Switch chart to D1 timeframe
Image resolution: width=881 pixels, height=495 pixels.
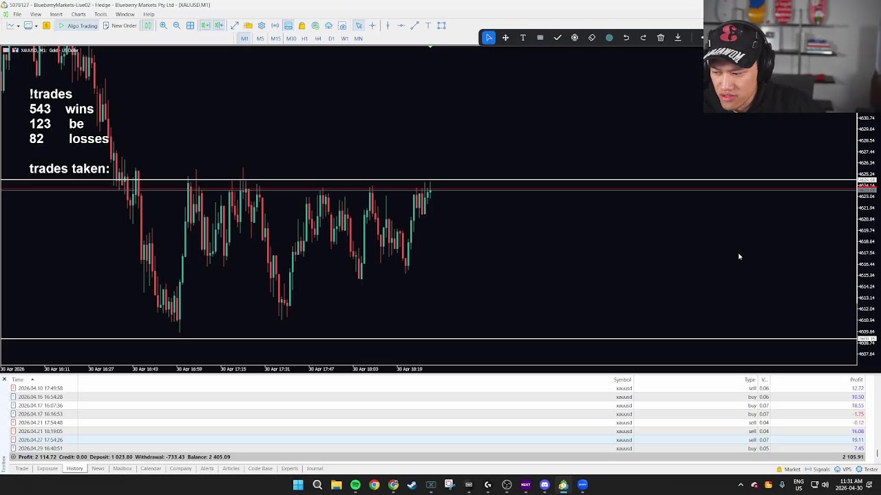coord(331,38)
